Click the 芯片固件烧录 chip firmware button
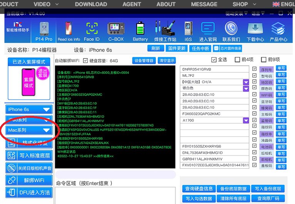This screenshot has height=204, width=295. click(228, 48)
